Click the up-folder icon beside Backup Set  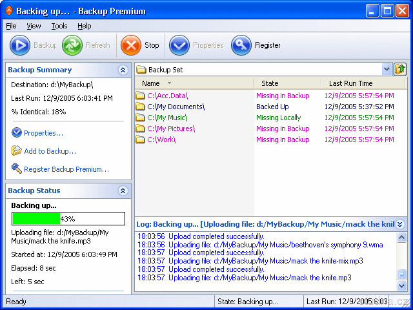coord(400,70)
